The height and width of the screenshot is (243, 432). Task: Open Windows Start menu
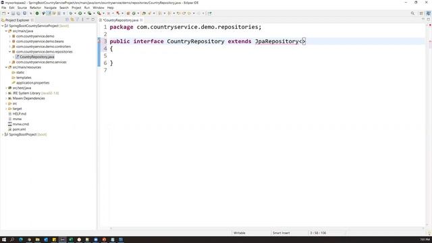pos(4,240)
